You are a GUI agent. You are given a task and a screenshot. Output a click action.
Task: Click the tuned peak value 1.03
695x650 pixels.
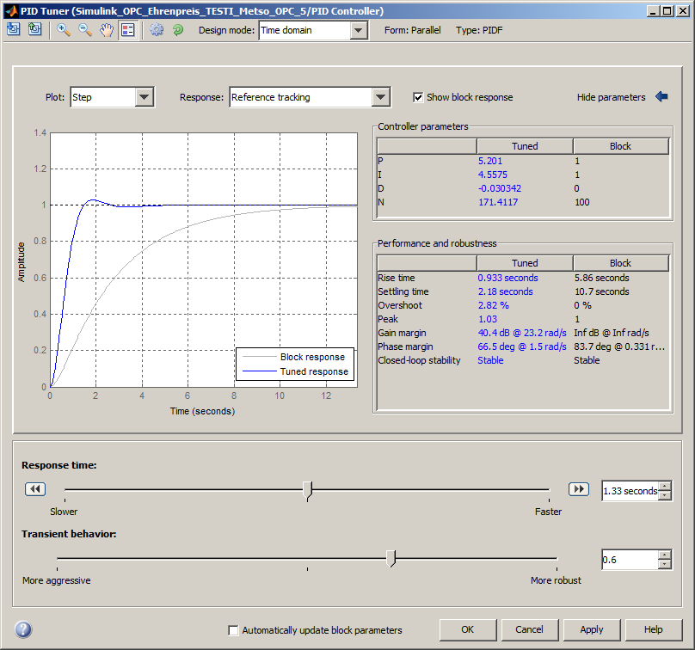(488, 319)
